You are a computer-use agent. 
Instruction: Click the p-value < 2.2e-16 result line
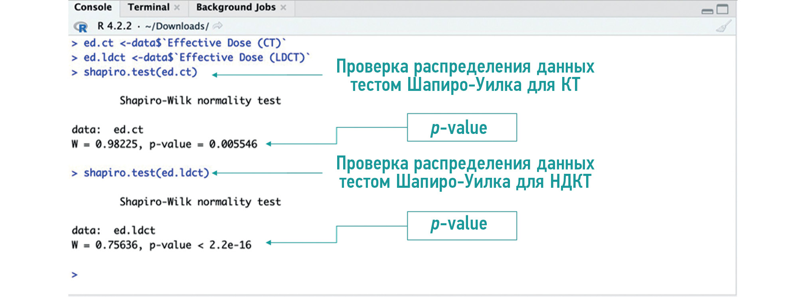pyautogui.click(x=161, y=245)
